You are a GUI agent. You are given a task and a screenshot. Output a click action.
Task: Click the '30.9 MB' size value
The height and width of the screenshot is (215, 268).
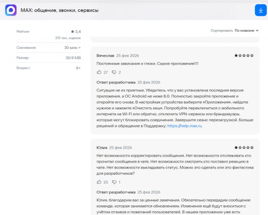click(x=73, y=58)
